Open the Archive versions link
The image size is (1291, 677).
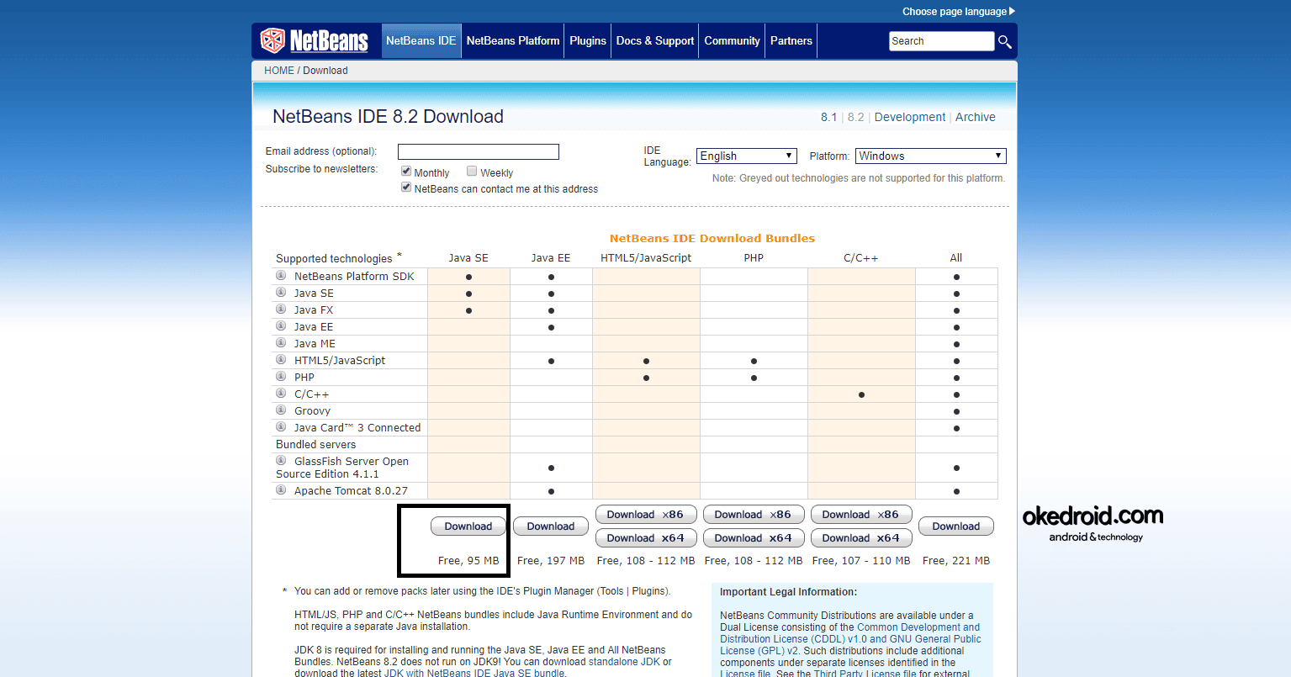pyautogui.click(x=975, y=117)
